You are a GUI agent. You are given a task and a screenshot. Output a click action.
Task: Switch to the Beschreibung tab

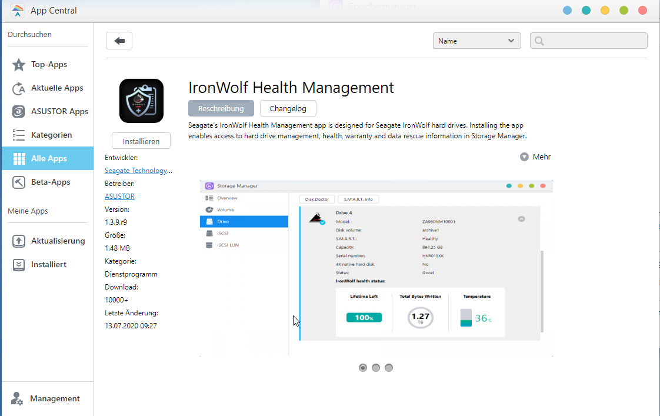click(221, 108)
